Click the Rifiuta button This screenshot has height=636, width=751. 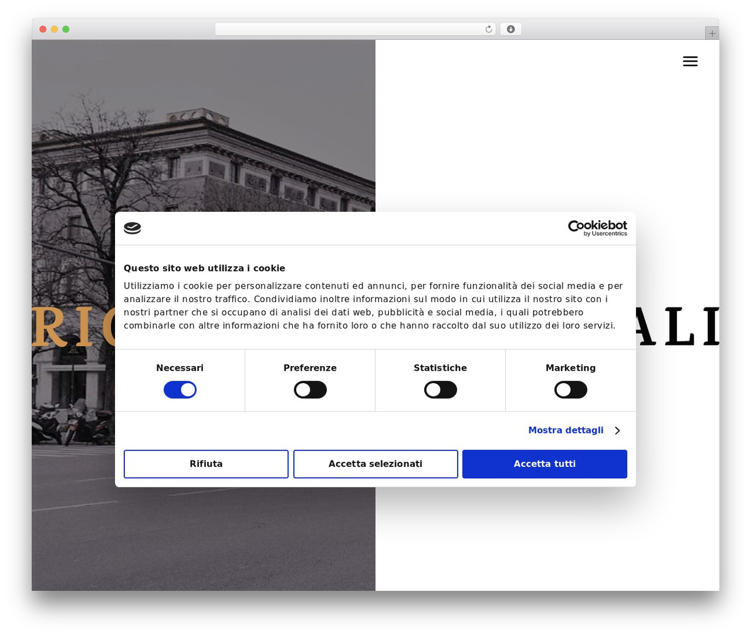pyautogui.click(x=206, y=464)
